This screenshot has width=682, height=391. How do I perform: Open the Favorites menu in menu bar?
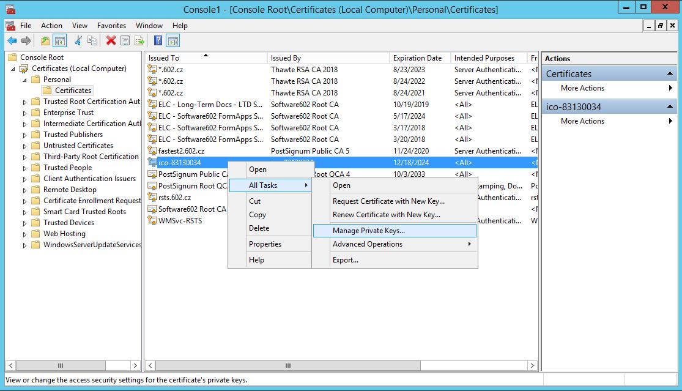pyautogui.click(x=111, y=26)
